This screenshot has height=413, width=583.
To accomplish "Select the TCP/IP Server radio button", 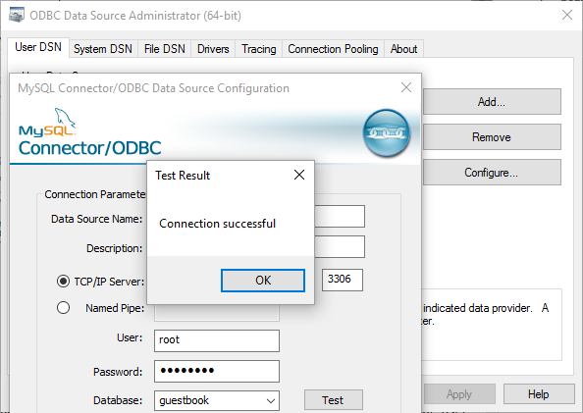I will point(63,282).
